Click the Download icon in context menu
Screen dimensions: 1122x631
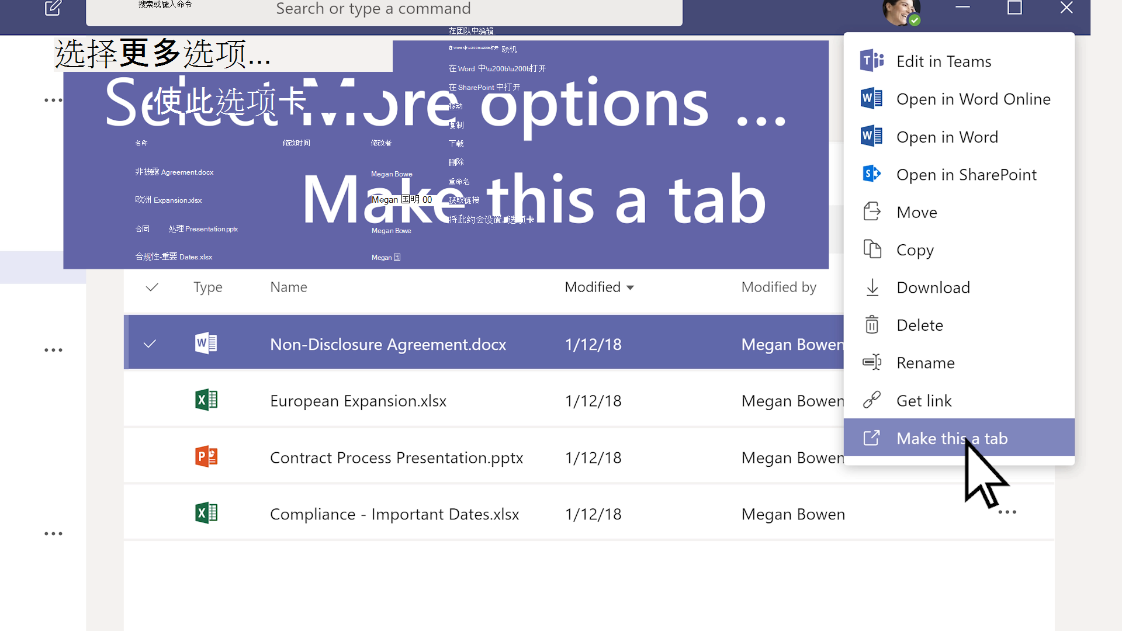(871, 286)
